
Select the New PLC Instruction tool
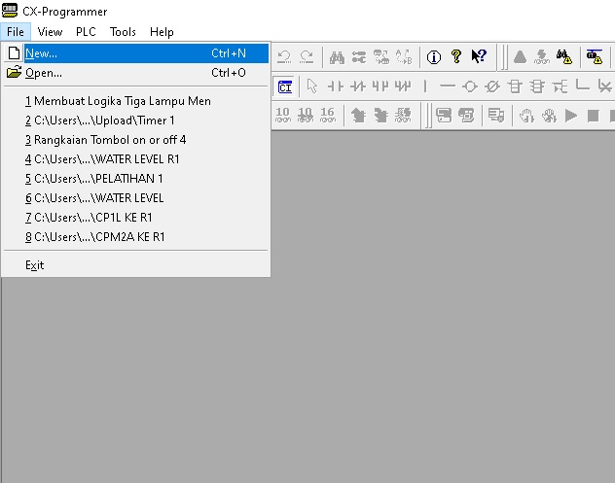click(x=515, y=86)
